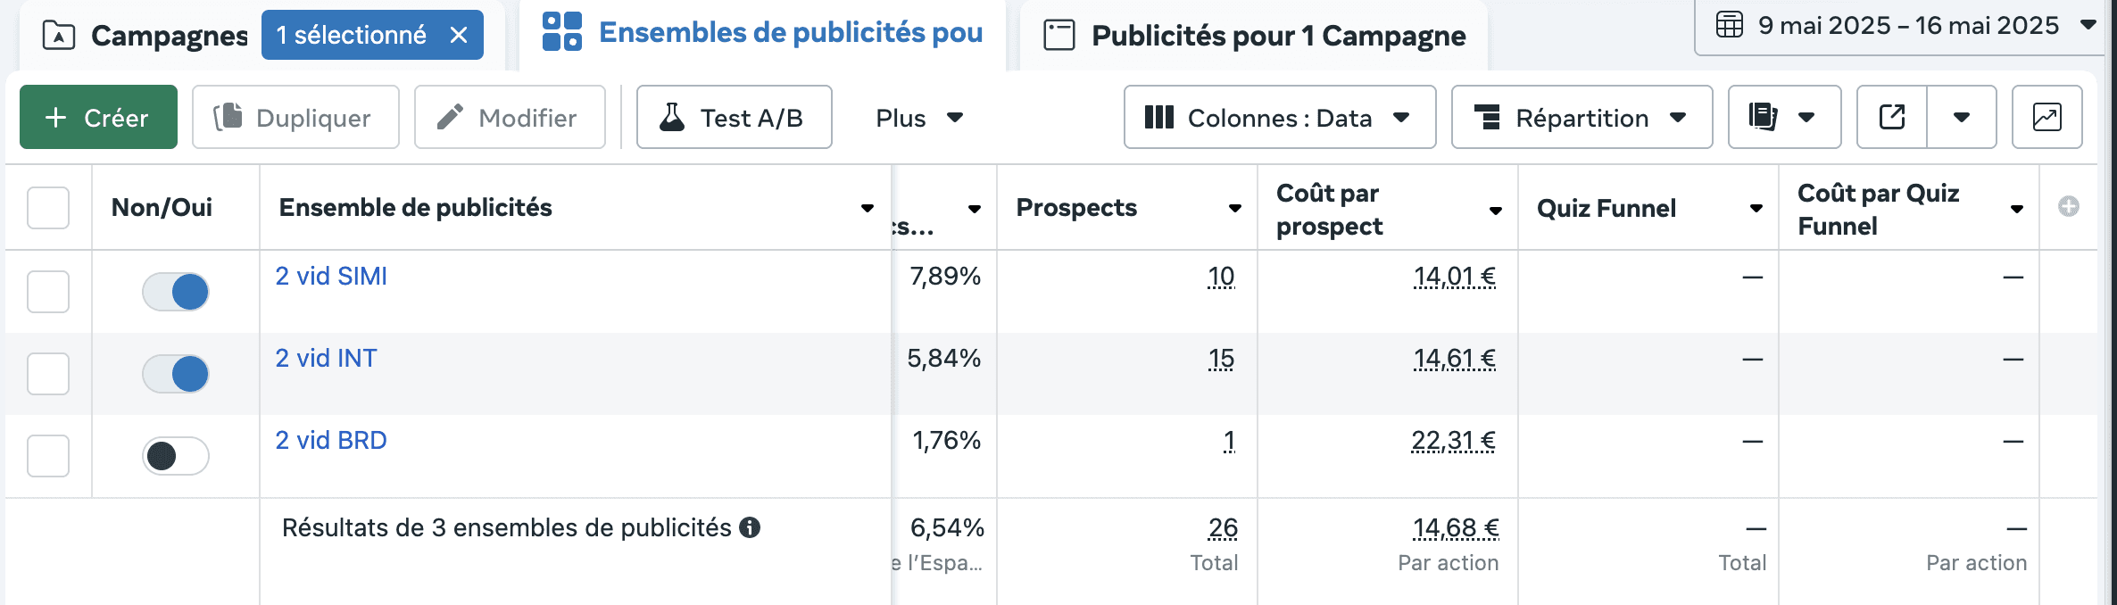Open the Plus menu

tap(918, 118)
